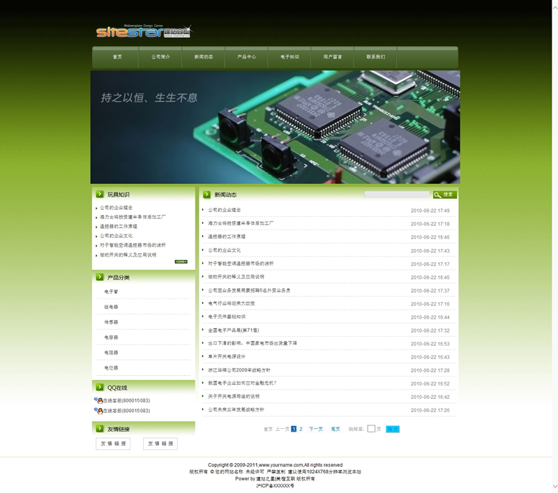Click the arrow icon beside QQ在线

pos(99,387)
